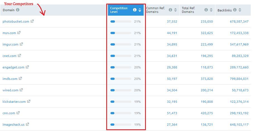Click total ref domains value 118,873
This screenshot has height=131, width=258.
tap(207, 67)
